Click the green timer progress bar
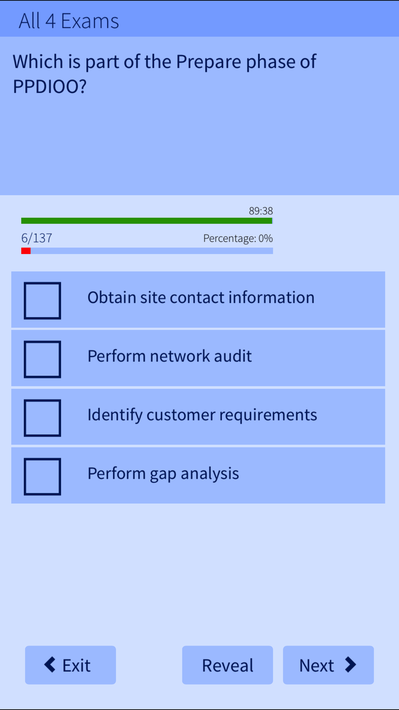Screen dimensions: 399x710 coord(147,221)
